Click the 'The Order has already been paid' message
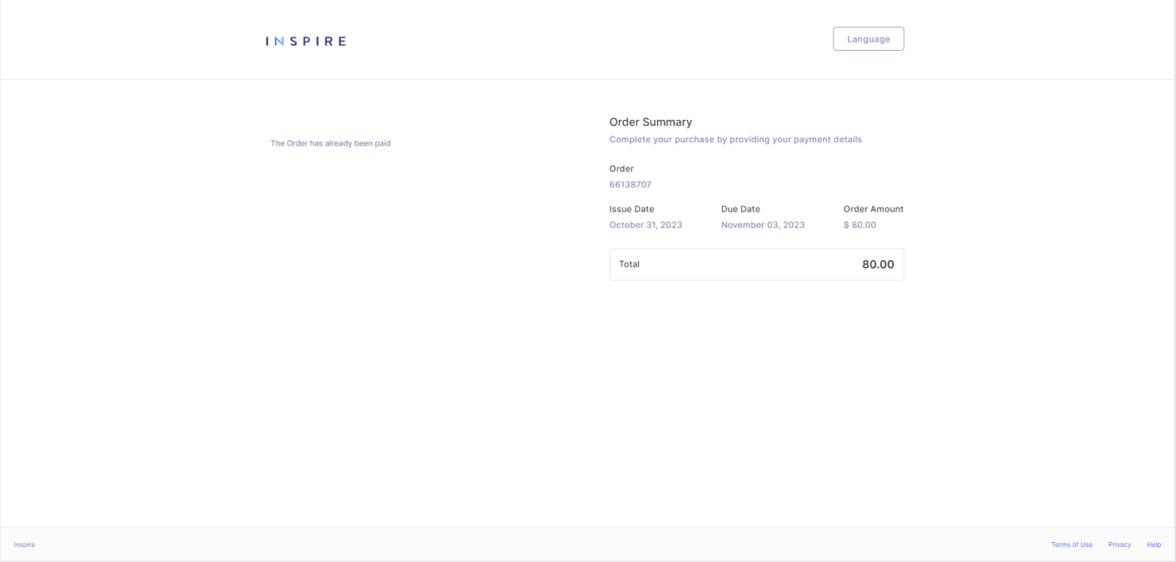The width and height of the screenshot is (1176, 562). [x=331, y=143]
